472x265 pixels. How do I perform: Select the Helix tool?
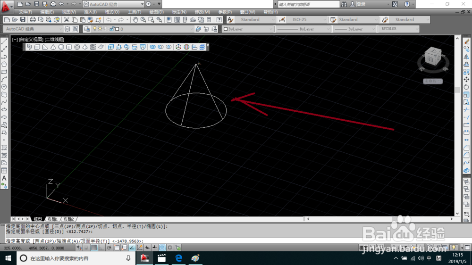(93, 47)
